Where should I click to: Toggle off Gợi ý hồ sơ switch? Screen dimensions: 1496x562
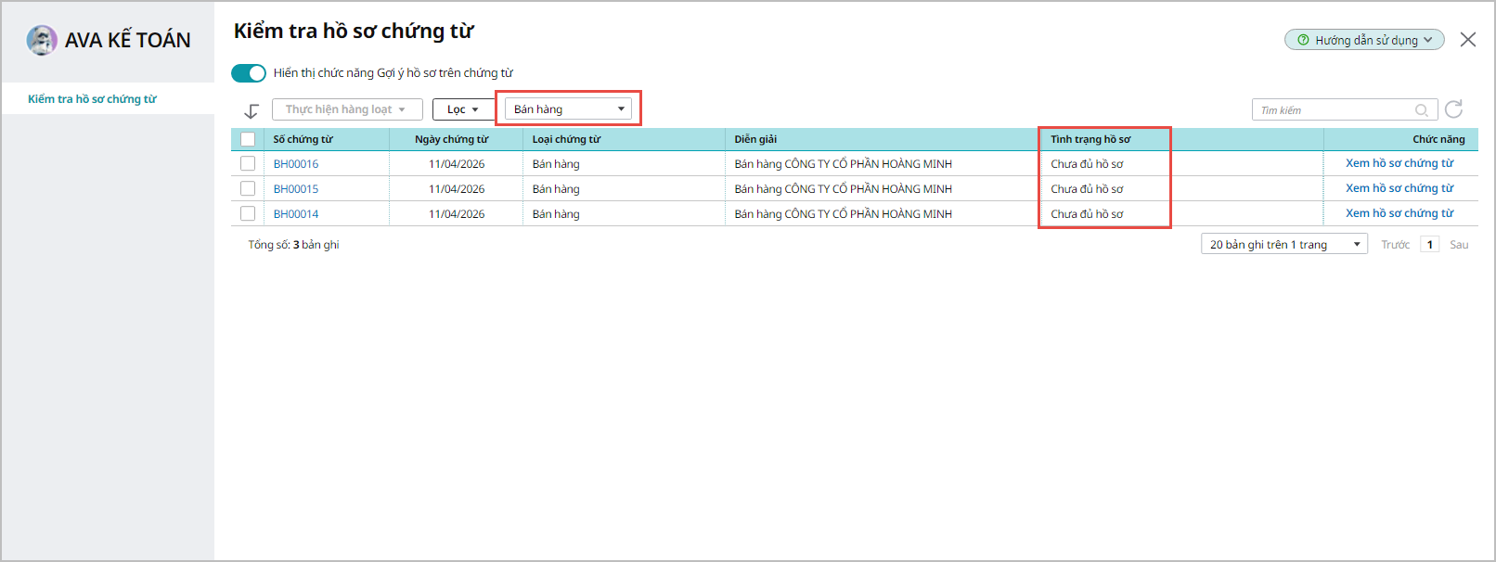249,73
